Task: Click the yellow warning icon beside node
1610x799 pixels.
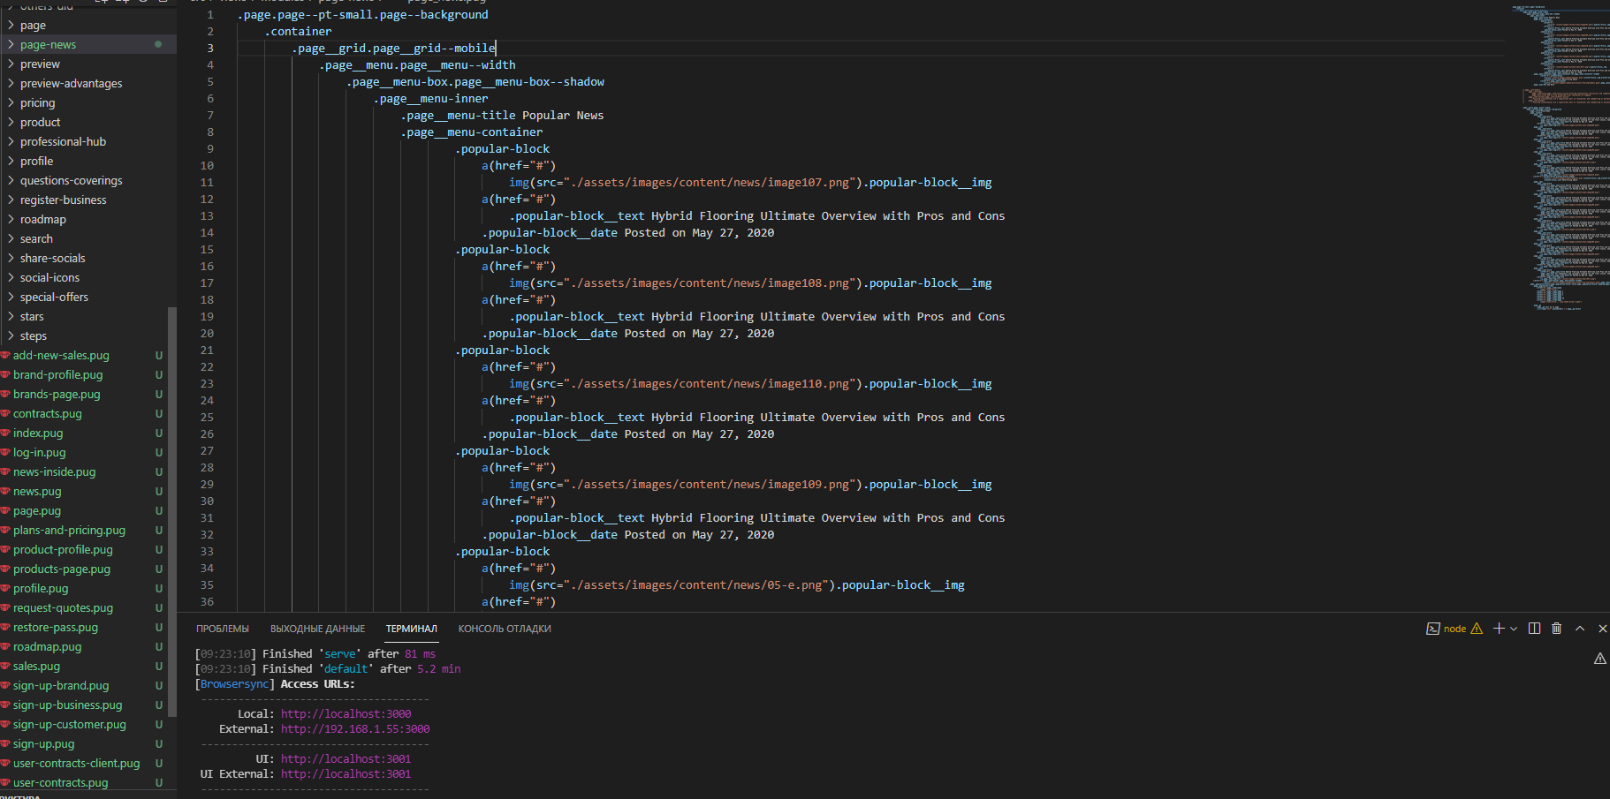Action: pyautogui.click(x=1477, y=629)
